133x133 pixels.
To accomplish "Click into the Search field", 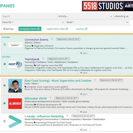I will [x=29, y=16].
